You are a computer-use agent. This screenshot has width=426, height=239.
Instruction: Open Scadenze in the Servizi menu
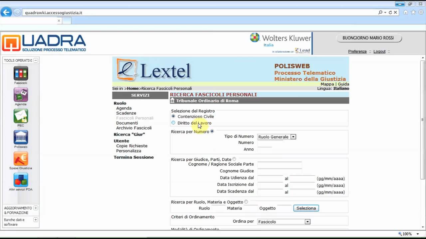[x=126, y=113]
